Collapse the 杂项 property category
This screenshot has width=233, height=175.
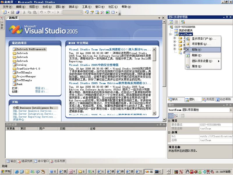coord(169,132)
